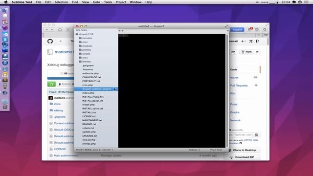This screenshot has height=176, width=313.
Task: Open web.config file
Action: click(89, 140)
